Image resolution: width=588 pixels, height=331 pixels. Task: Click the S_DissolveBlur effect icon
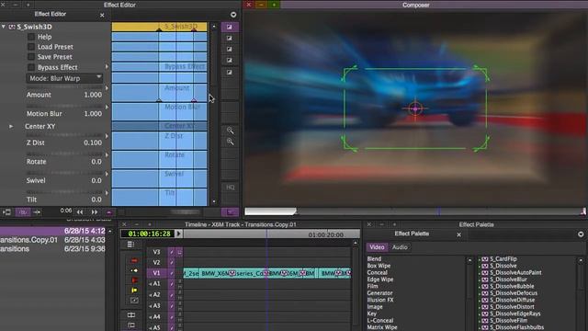[x=485, y=280]
